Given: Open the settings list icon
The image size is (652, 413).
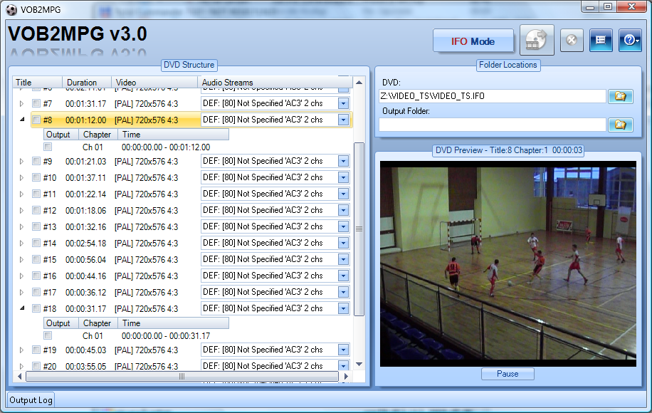Looking at the screenshot, I should [601, 41].
